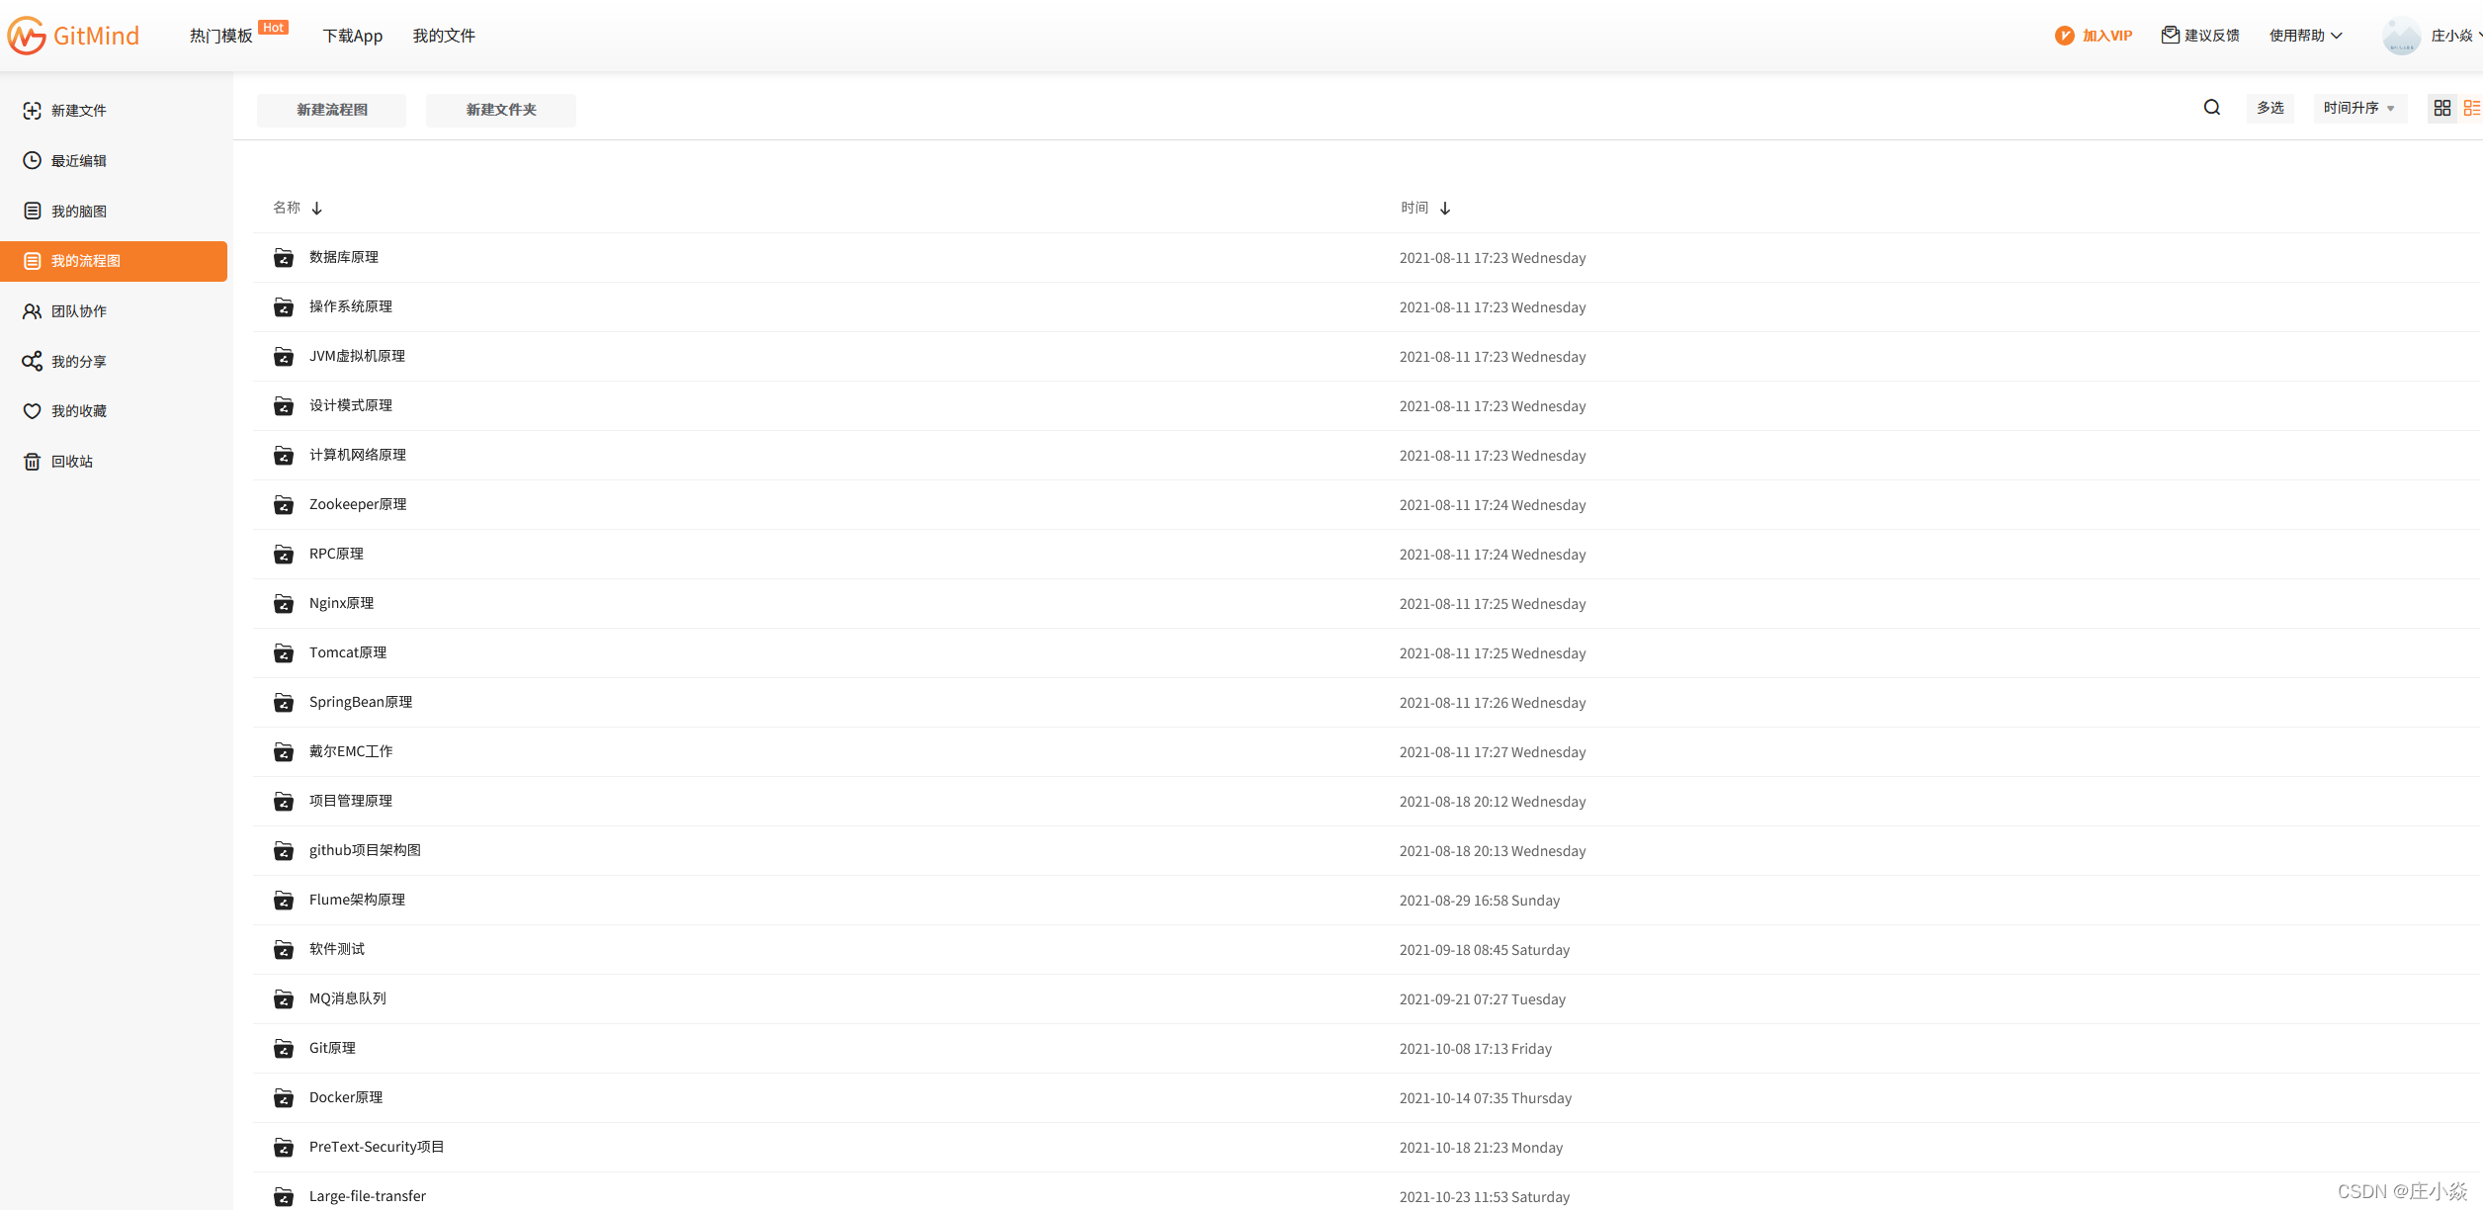The image size is (2483, 1210).
Task: Switch to list view layout
Action: 2471,108
